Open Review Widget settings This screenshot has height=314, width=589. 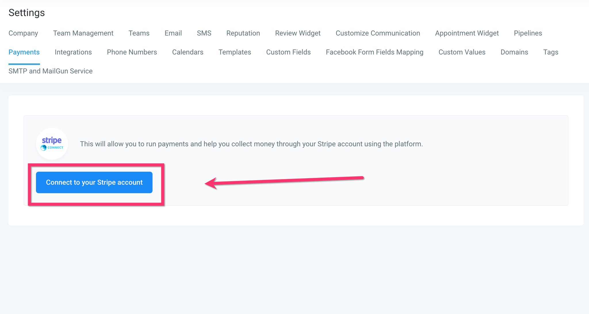(x=298, y=33)
